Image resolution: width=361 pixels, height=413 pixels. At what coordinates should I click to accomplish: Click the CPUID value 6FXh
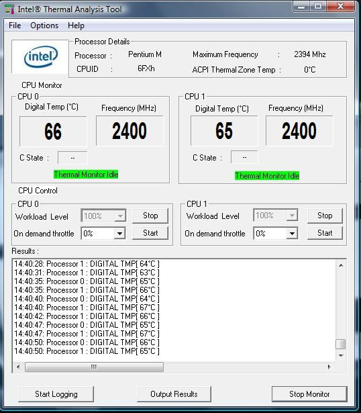pyautogui.click(x=146, y=68)
